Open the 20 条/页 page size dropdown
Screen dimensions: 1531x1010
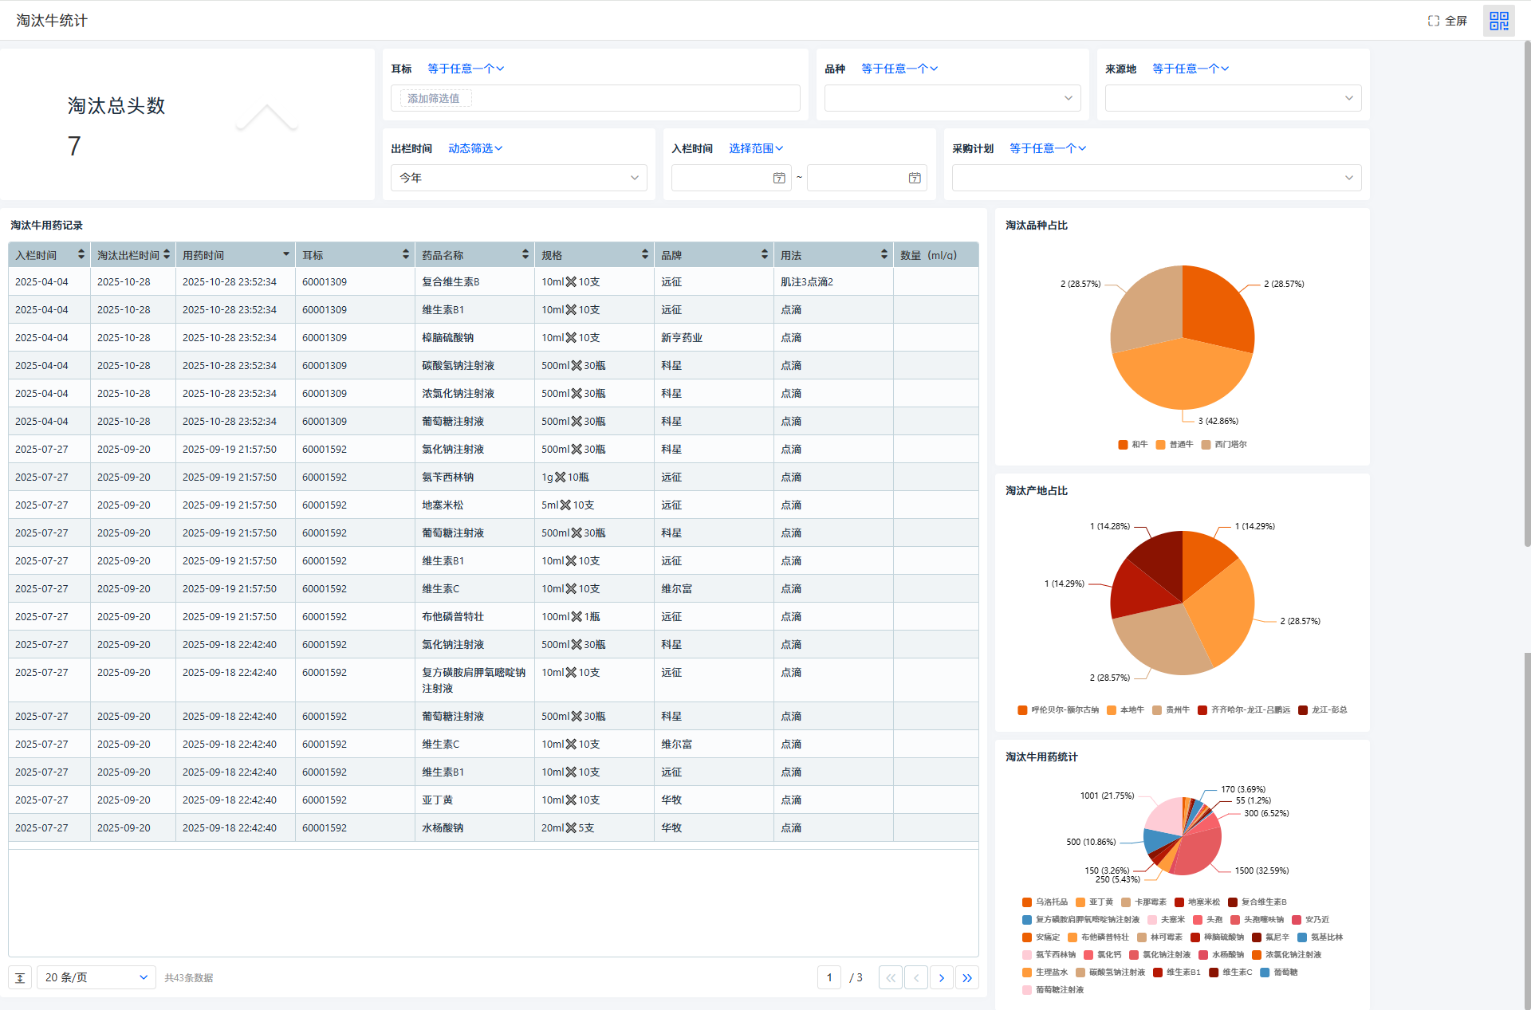click(96, 977)
